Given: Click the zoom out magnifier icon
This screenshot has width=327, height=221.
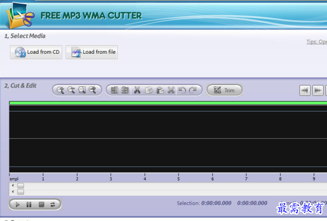Looking at the screenshot, I should 71,90.
